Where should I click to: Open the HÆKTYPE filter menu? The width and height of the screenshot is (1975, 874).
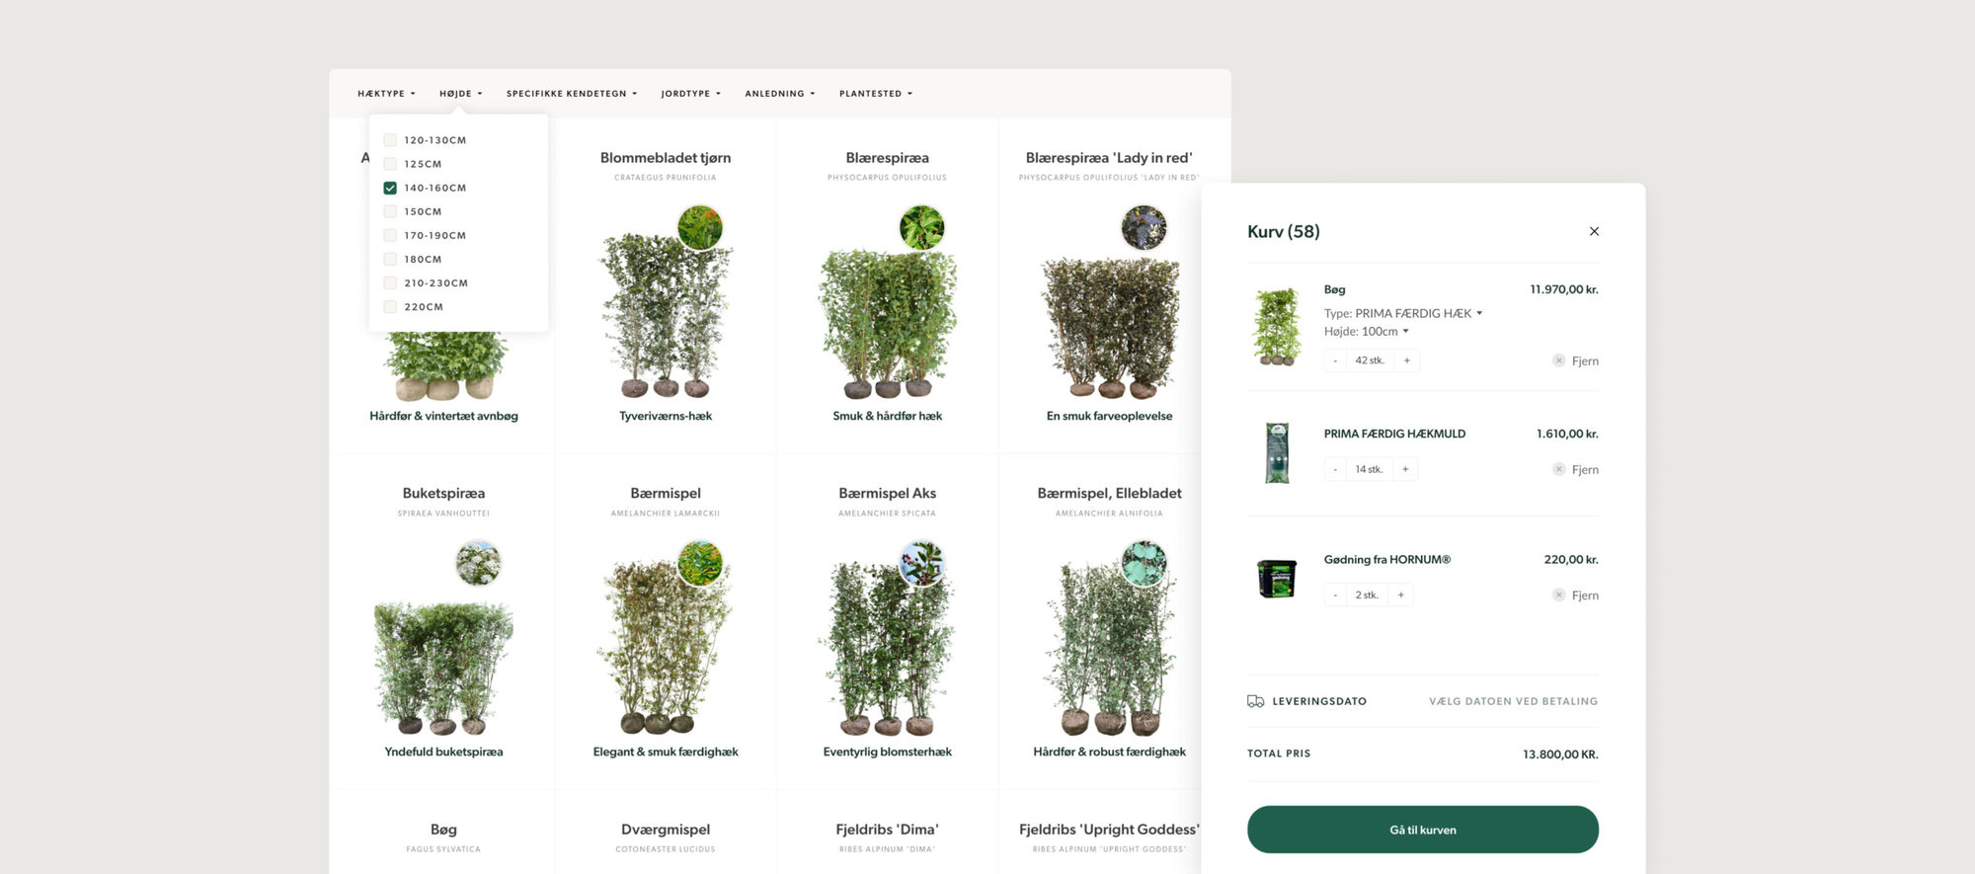click(x=386, y=94)
